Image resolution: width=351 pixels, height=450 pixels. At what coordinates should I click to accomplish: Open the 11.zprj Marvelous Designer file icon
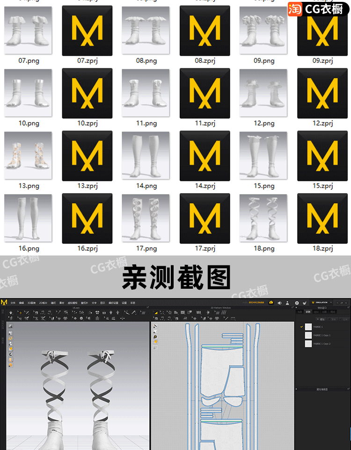205,93
